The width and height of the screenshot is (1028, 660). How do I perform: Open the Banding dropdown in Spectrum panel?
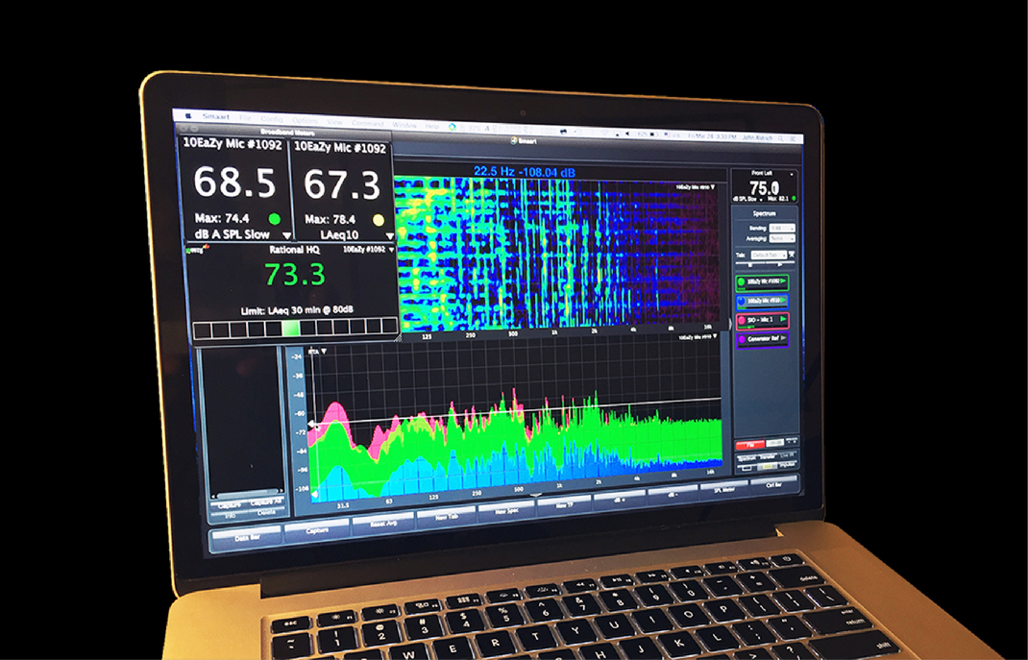pyautogui.click(x=781, y=228)
